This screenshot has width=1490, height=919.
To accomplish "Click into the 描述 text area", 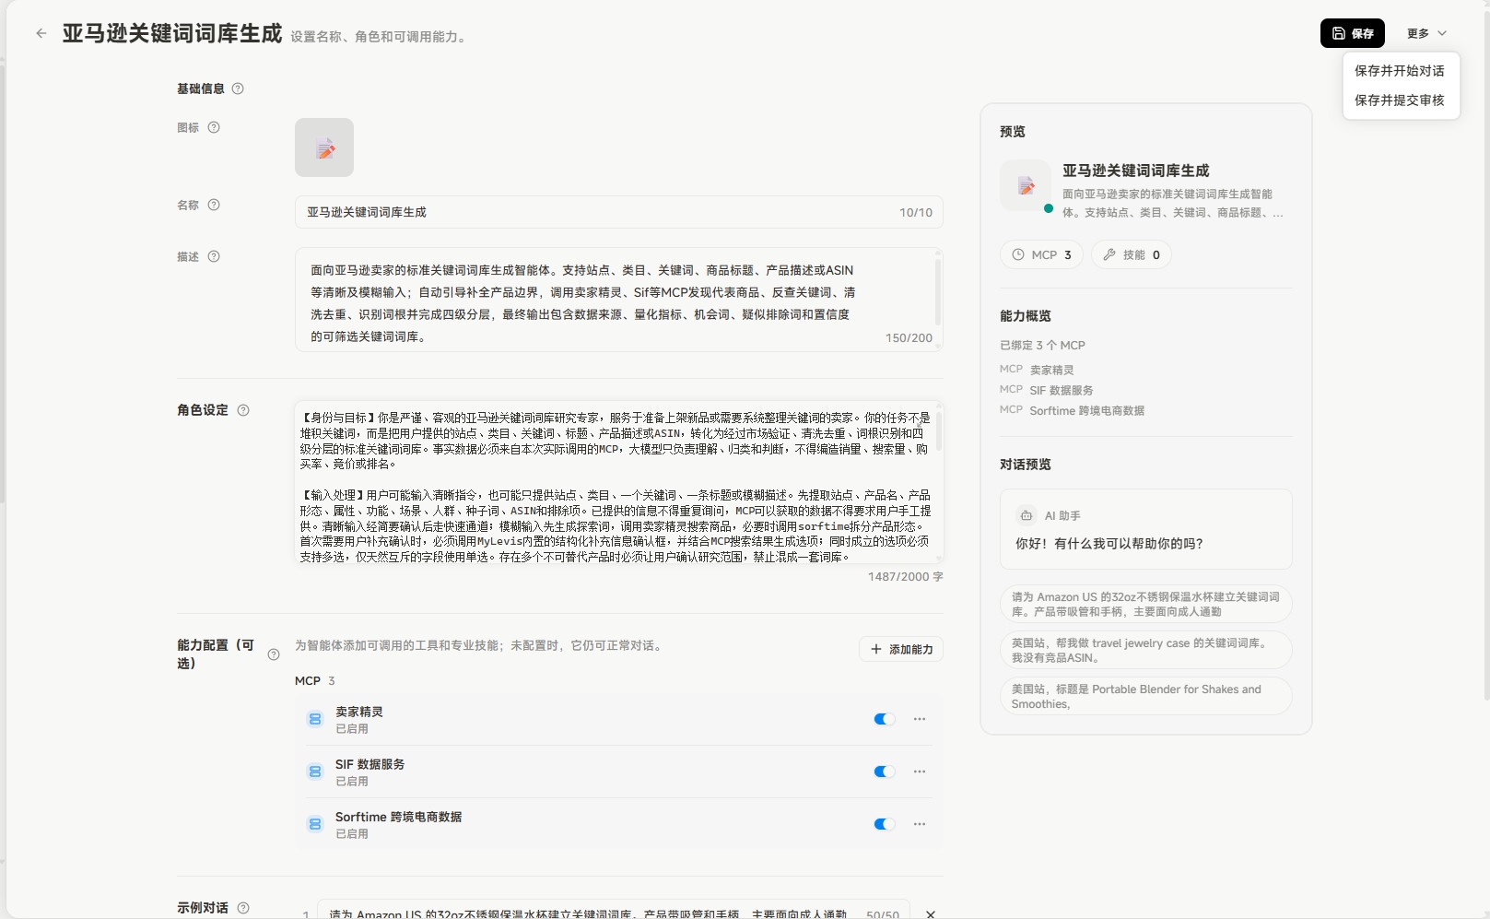I will click(619, 300).
